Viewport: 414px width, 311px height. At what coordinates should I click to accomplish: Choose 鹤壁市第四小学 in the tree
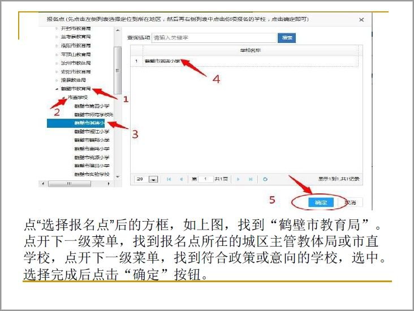coord(92,106)
